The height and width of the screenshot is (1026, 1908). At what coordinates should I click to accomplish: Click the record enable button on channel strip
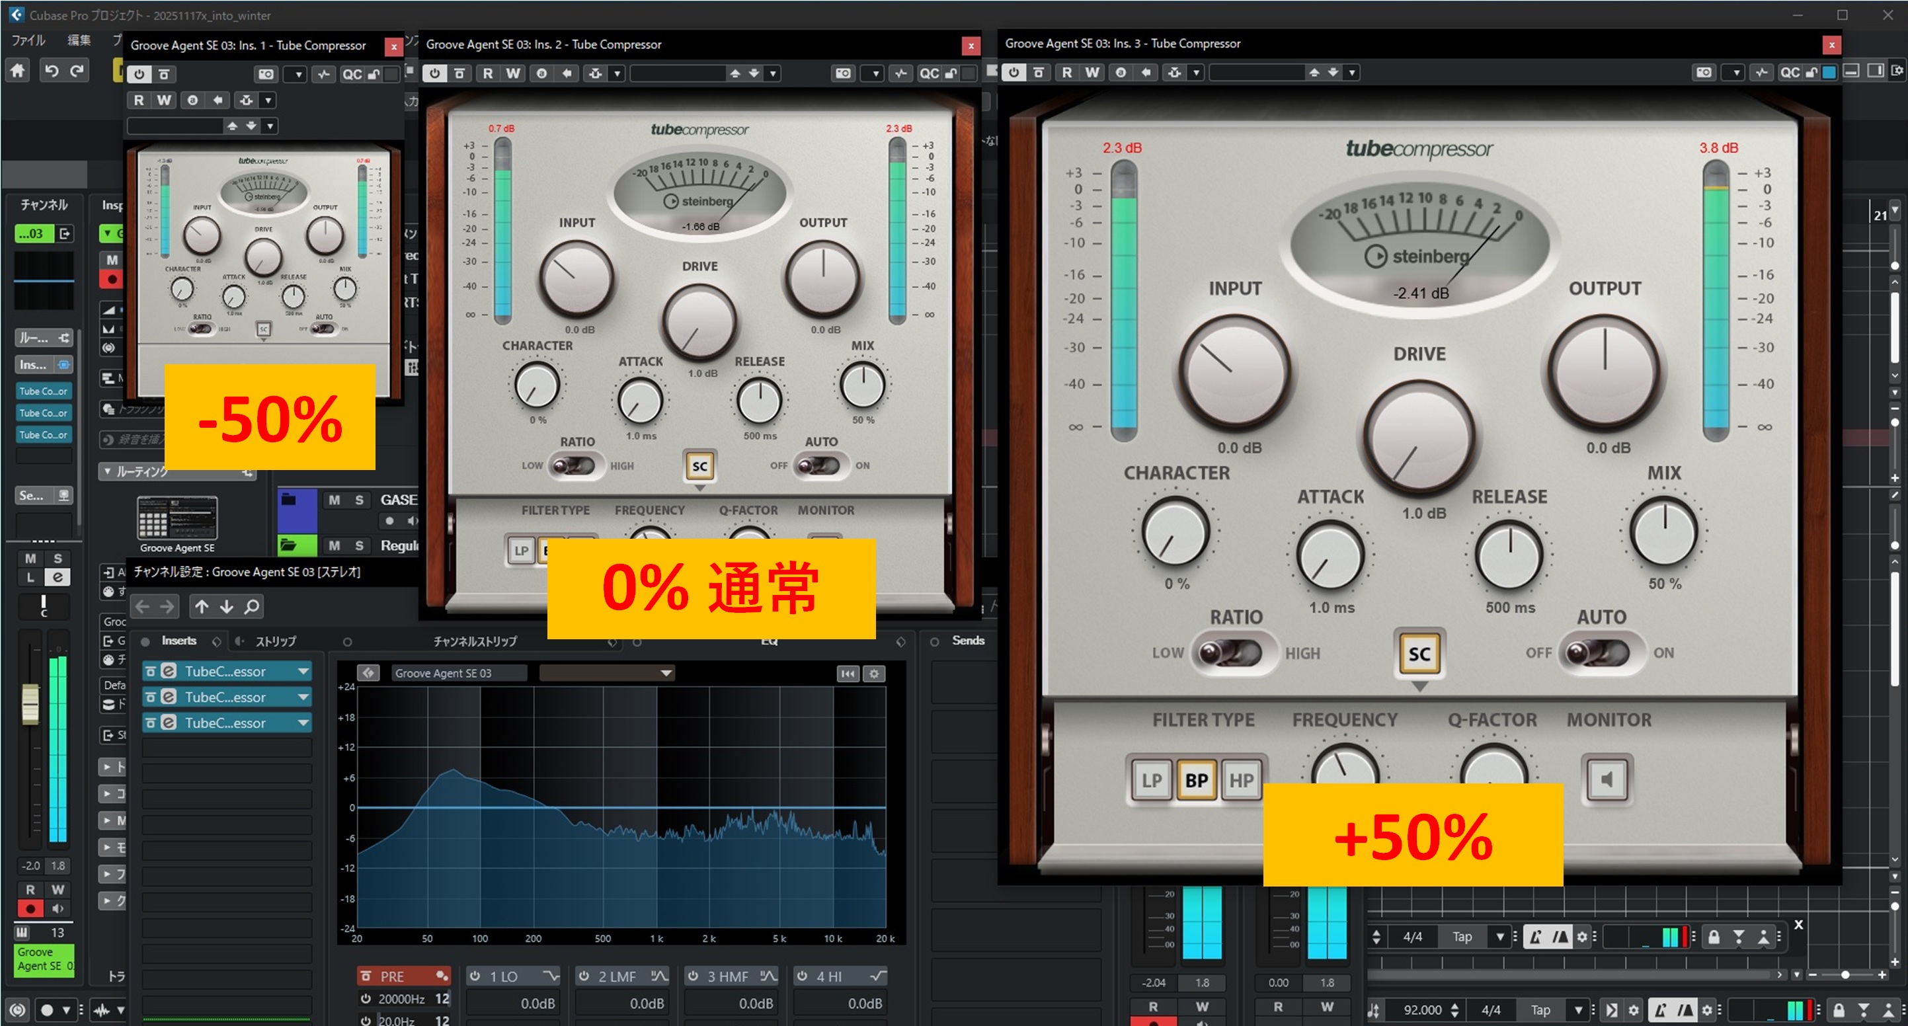point(30,908)
